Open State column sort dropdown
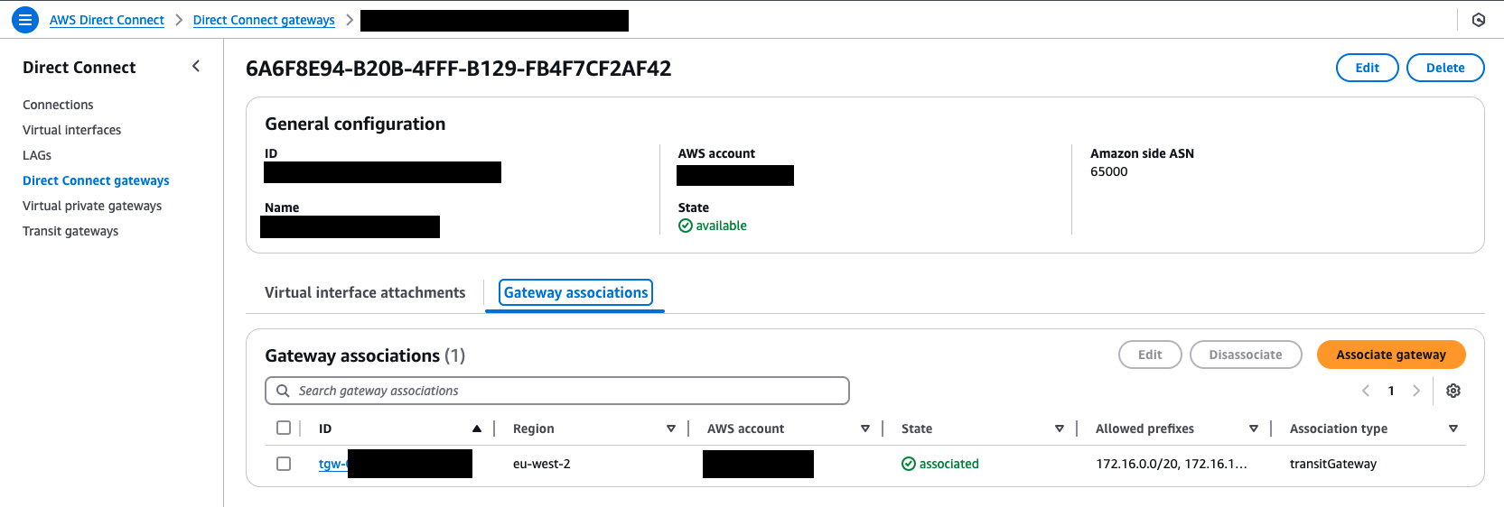 click(x=1060, y=429)
